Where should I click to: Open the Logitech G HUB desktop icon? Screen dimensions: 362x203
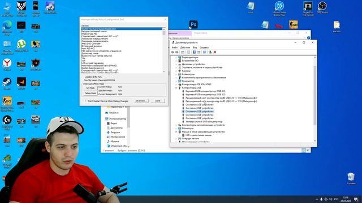pos(7,122)
